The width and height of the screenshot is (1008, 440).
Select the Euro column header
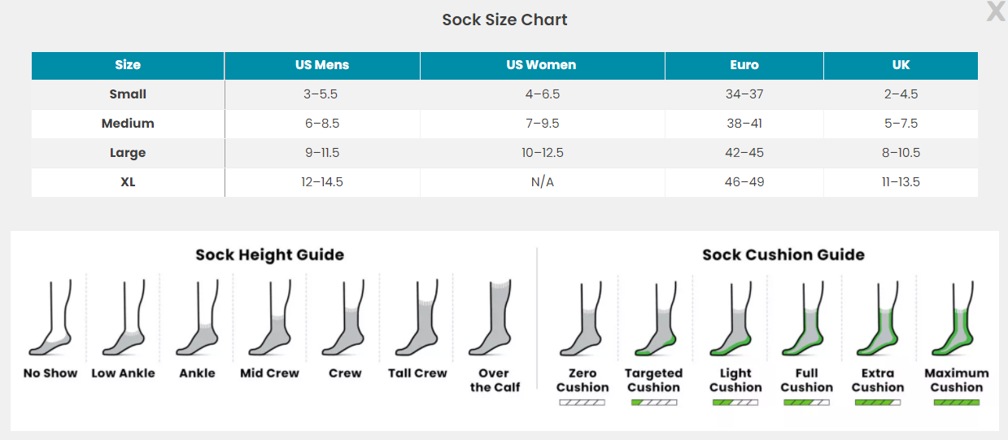coord(744,65)
